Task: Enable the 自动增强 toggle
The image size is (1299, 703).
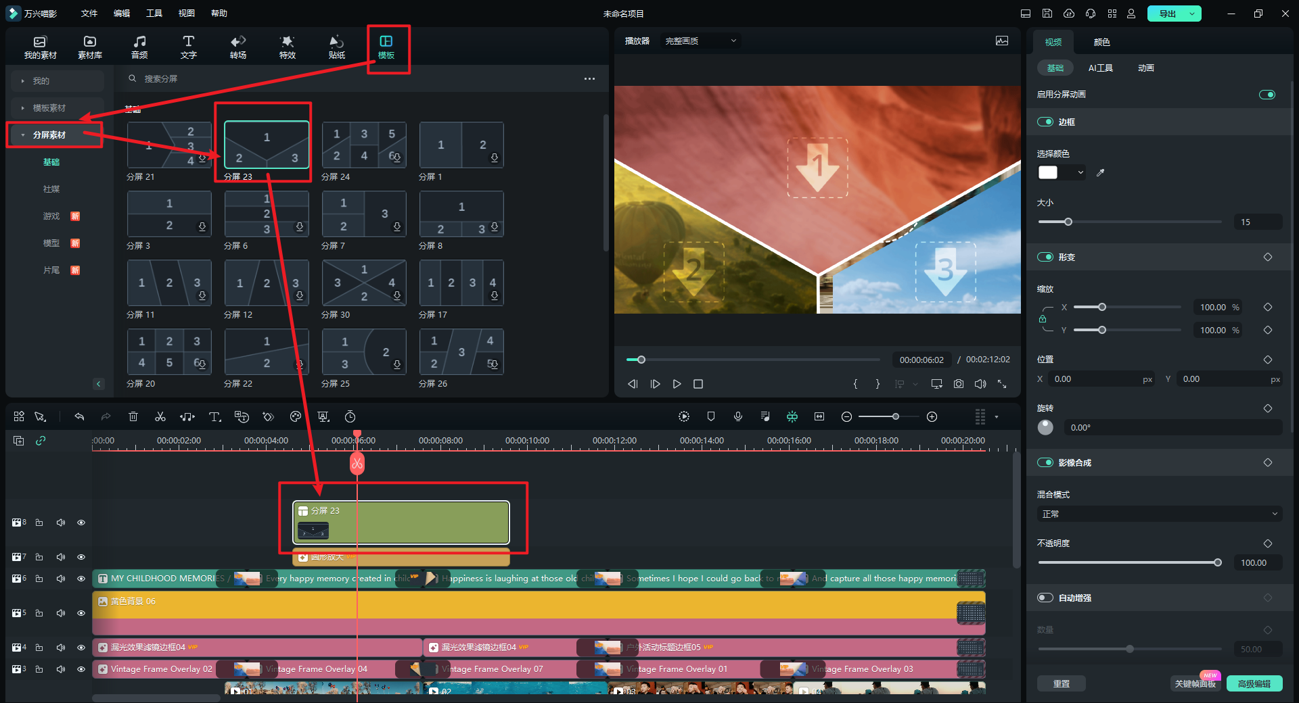Action: (1045, 598)
